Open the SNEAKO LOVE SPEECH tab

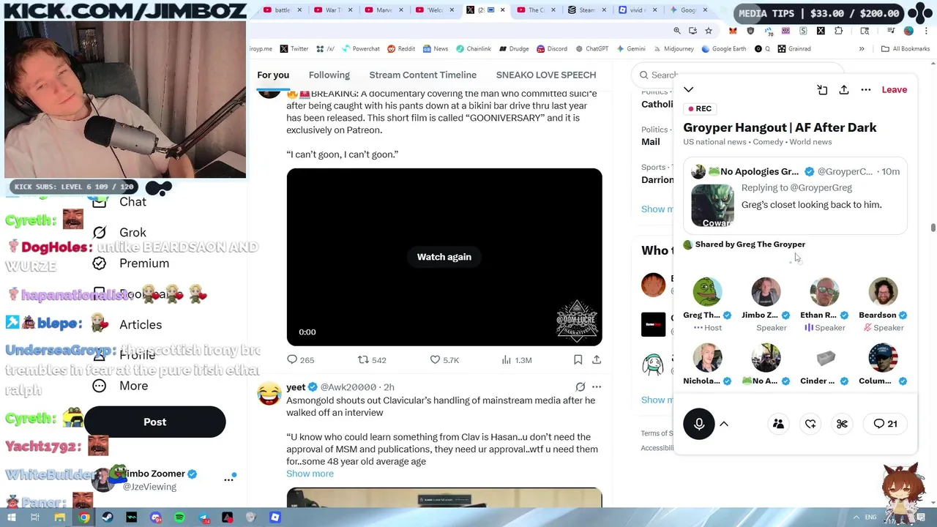pyautogui.click(x=546, y=75)
